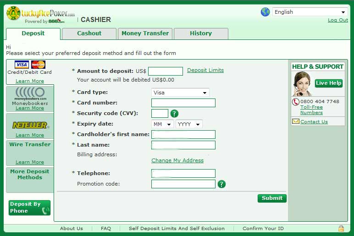Screen dimensions: 354x236
Task: Open the expiry year YYYY dropdown
Action: pyautogui.click(x=189, y=124)
